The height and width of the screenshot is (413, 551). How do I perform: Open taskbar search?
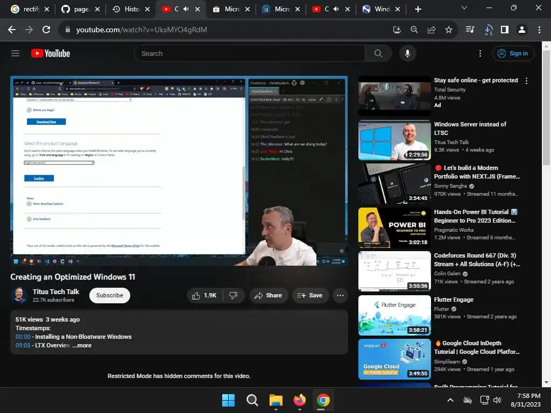pyautogui.click(x=252, y=400)
